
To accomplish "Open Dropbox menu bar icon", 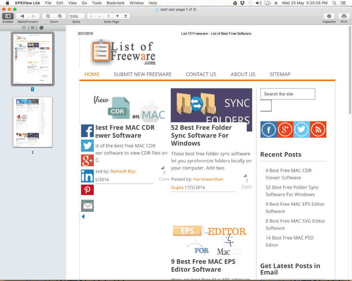I will [x=242, y=3].
